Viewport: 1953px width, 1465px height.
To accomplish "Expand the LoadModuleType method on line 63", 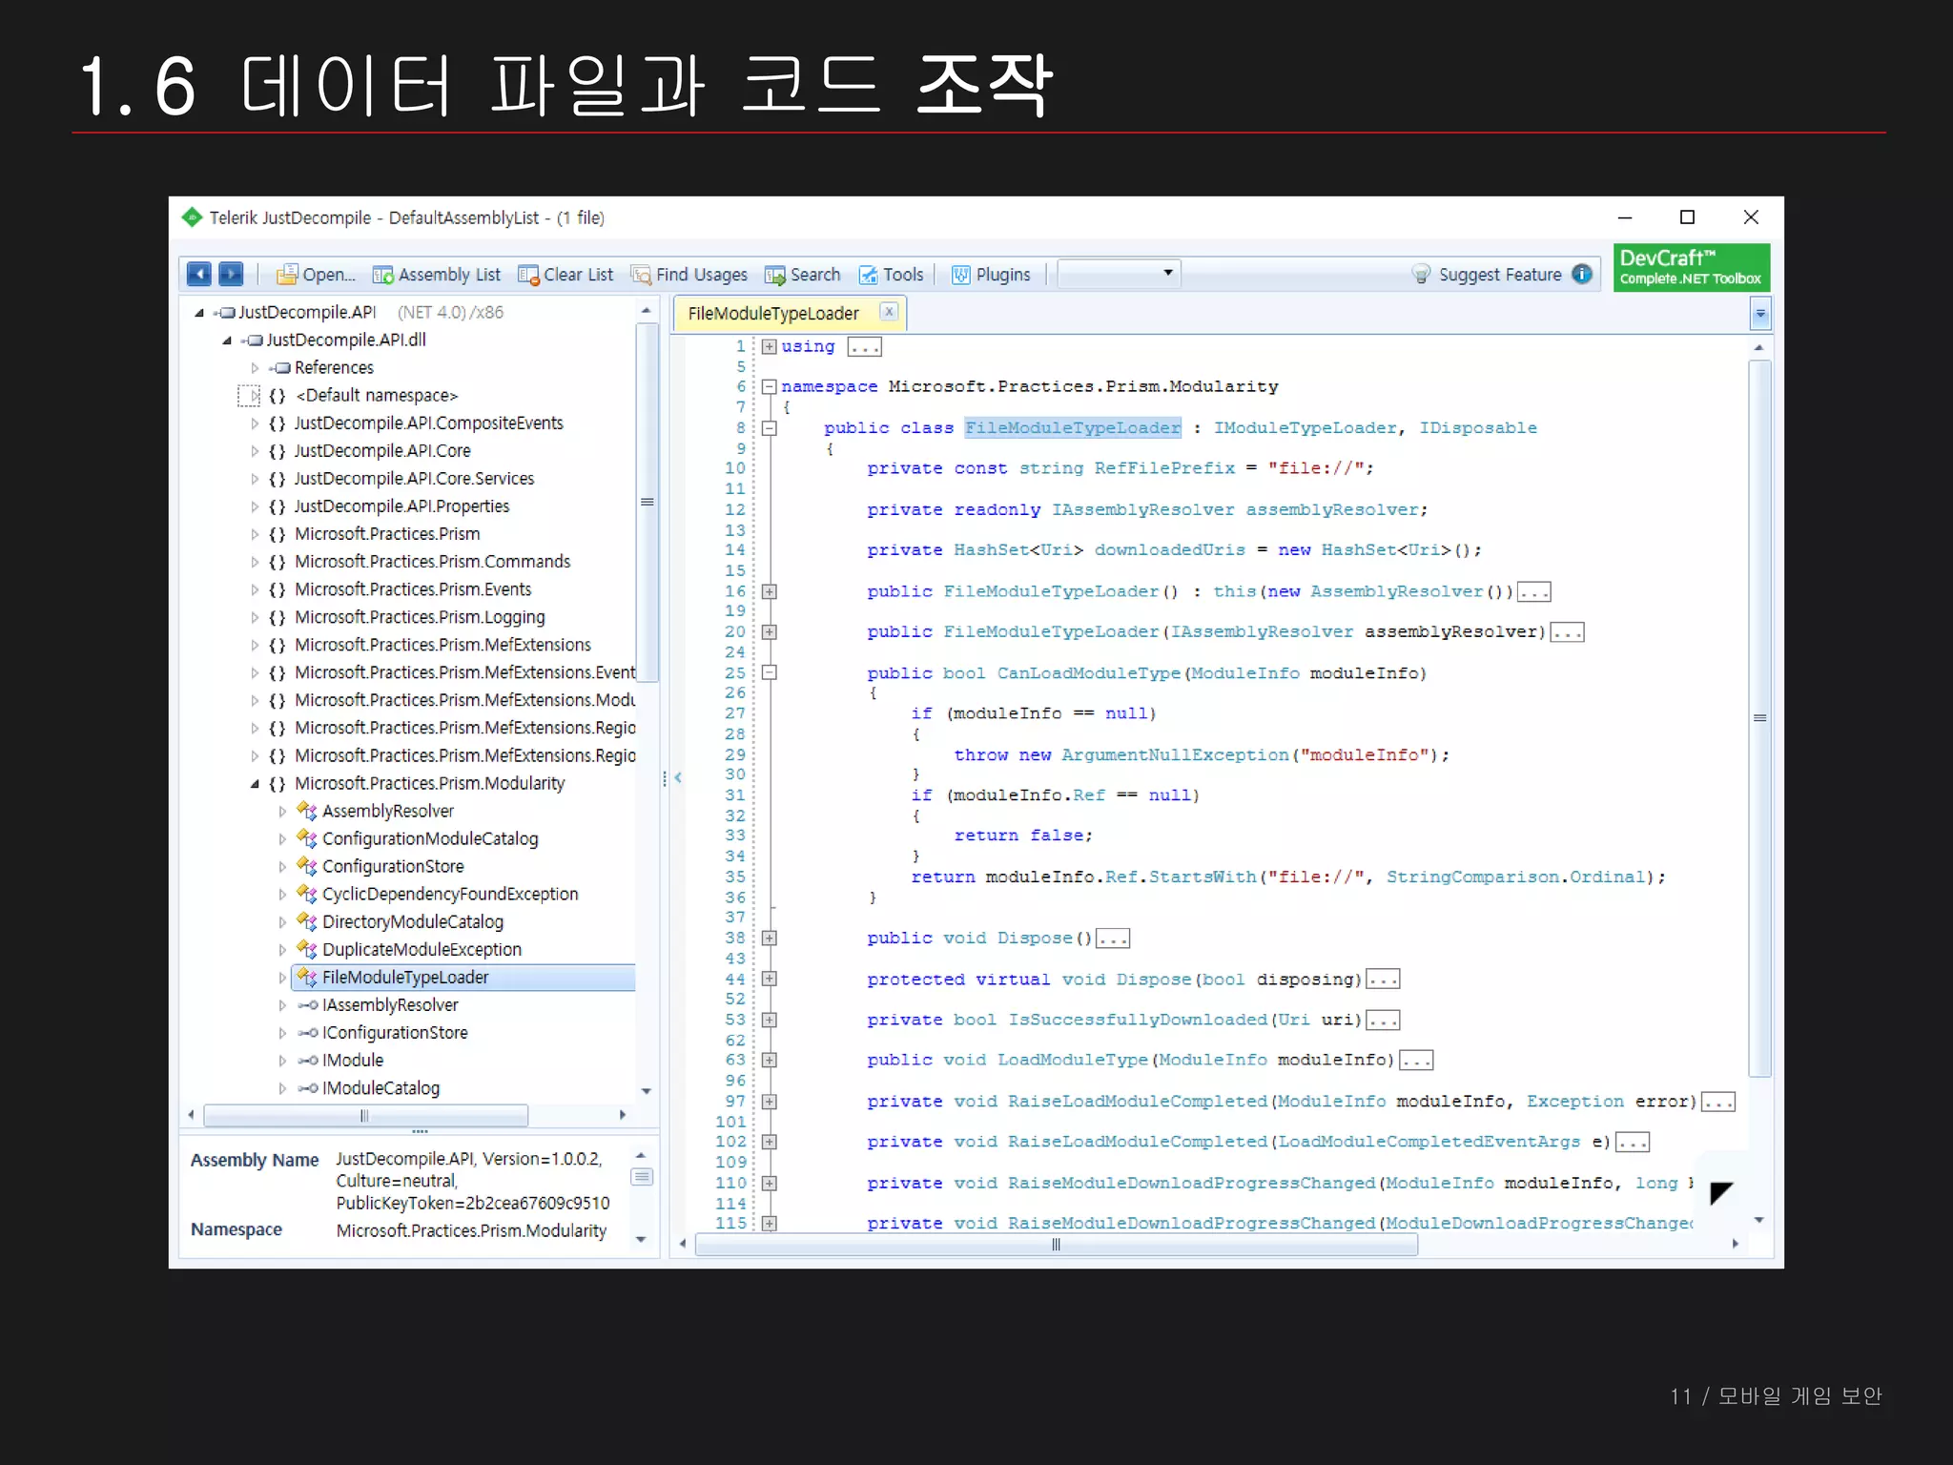I will 769,1060.
